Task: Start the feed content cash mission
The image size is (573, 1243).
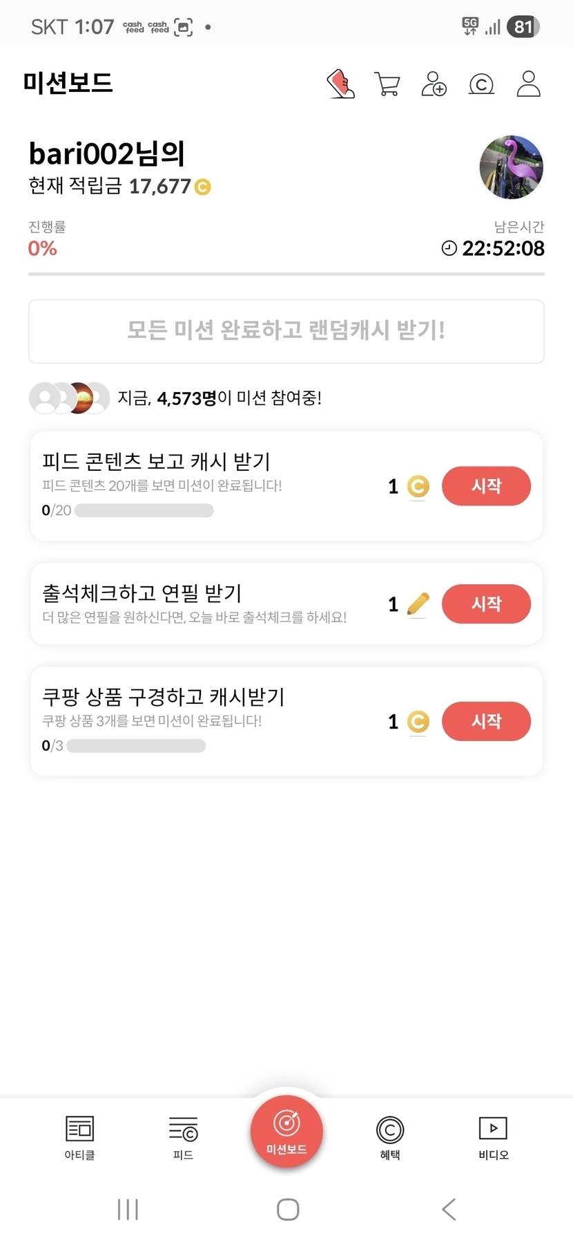Action: point(486,486)
